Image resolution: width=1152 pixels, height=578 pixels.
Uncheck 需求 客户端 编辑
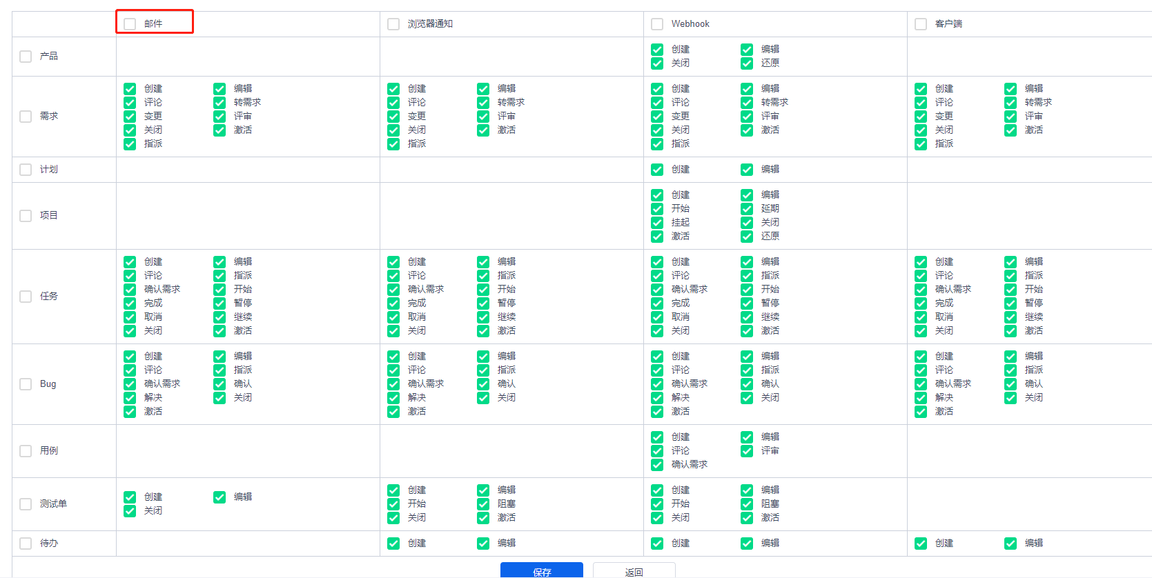click(1011, 89)
